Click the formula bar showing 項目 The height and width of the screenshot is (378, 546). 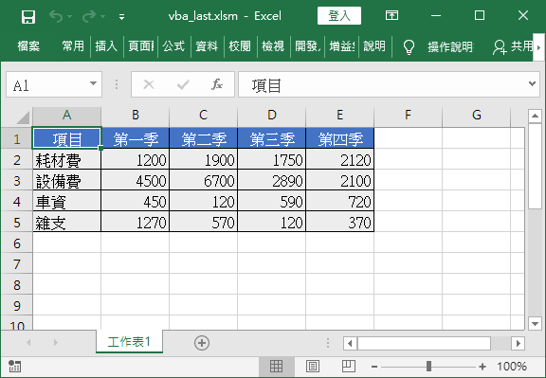coord(382,84)
